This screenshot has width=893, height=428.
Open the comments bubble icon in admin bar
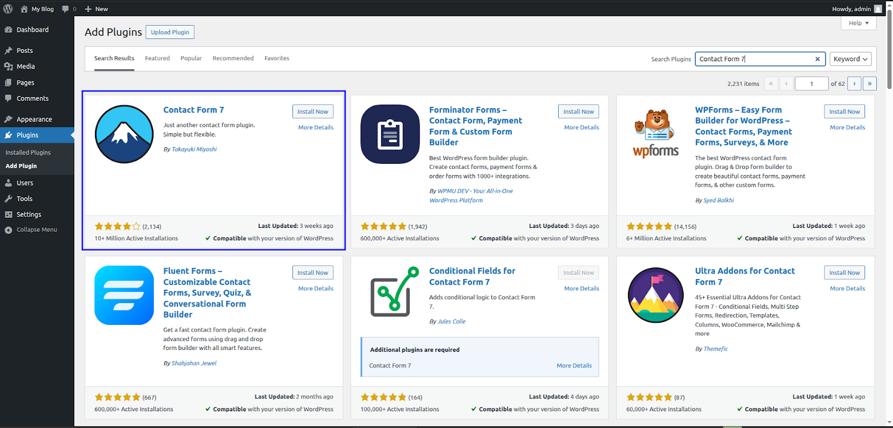pyautogui.click(x=66, y=9)
